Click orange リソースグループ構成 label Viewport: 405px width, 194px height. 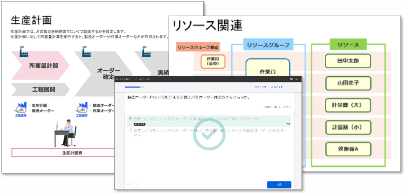pos(198,47)
